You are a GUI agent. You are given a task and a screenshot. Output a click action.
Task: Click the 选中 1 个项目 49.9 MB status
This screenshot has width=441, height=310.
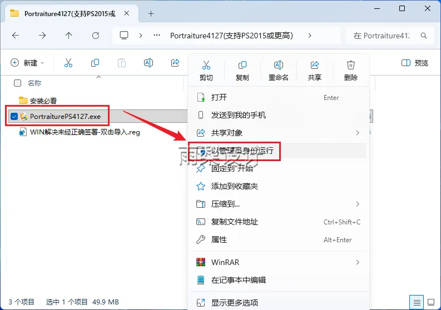coord(82,302)
